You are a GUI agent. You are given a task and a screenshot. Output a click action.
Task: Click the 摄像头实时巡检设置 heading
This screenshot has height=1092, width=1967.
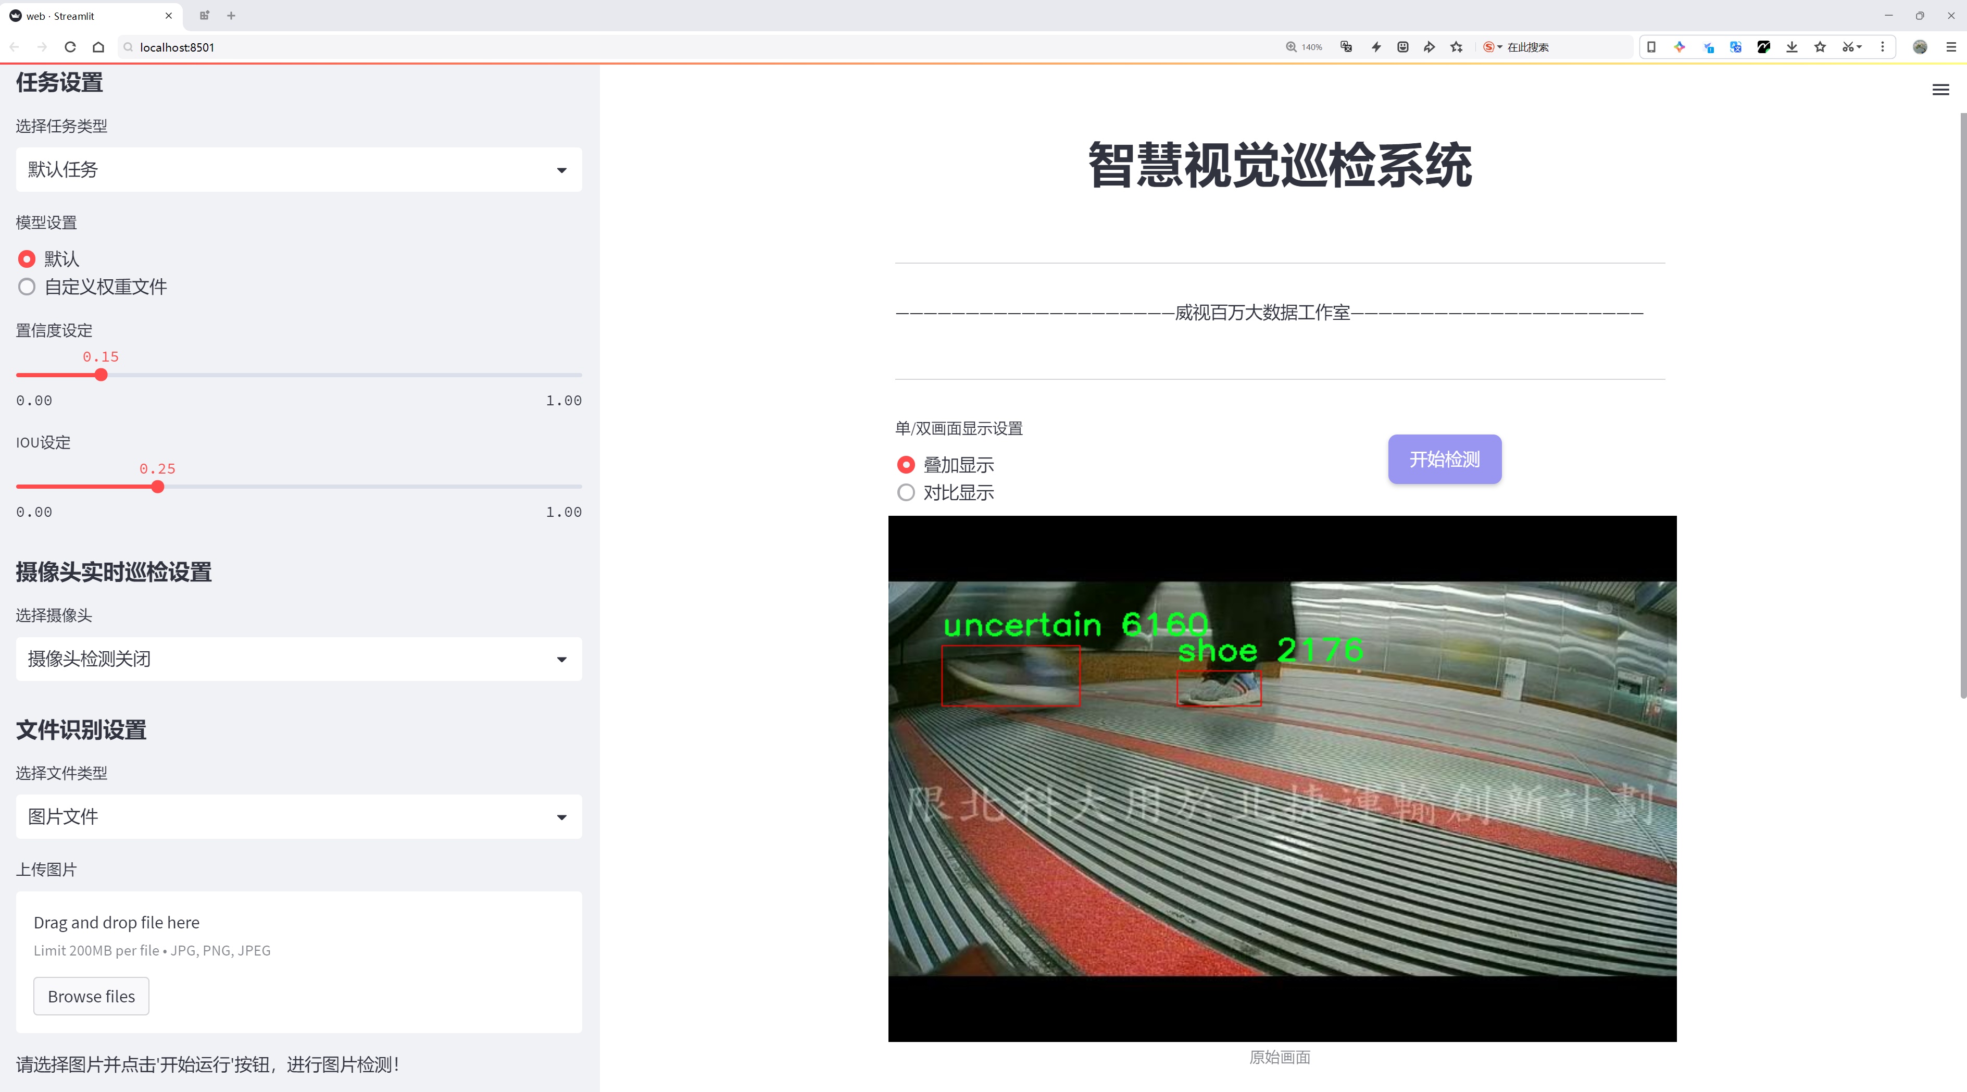point(114,572)
